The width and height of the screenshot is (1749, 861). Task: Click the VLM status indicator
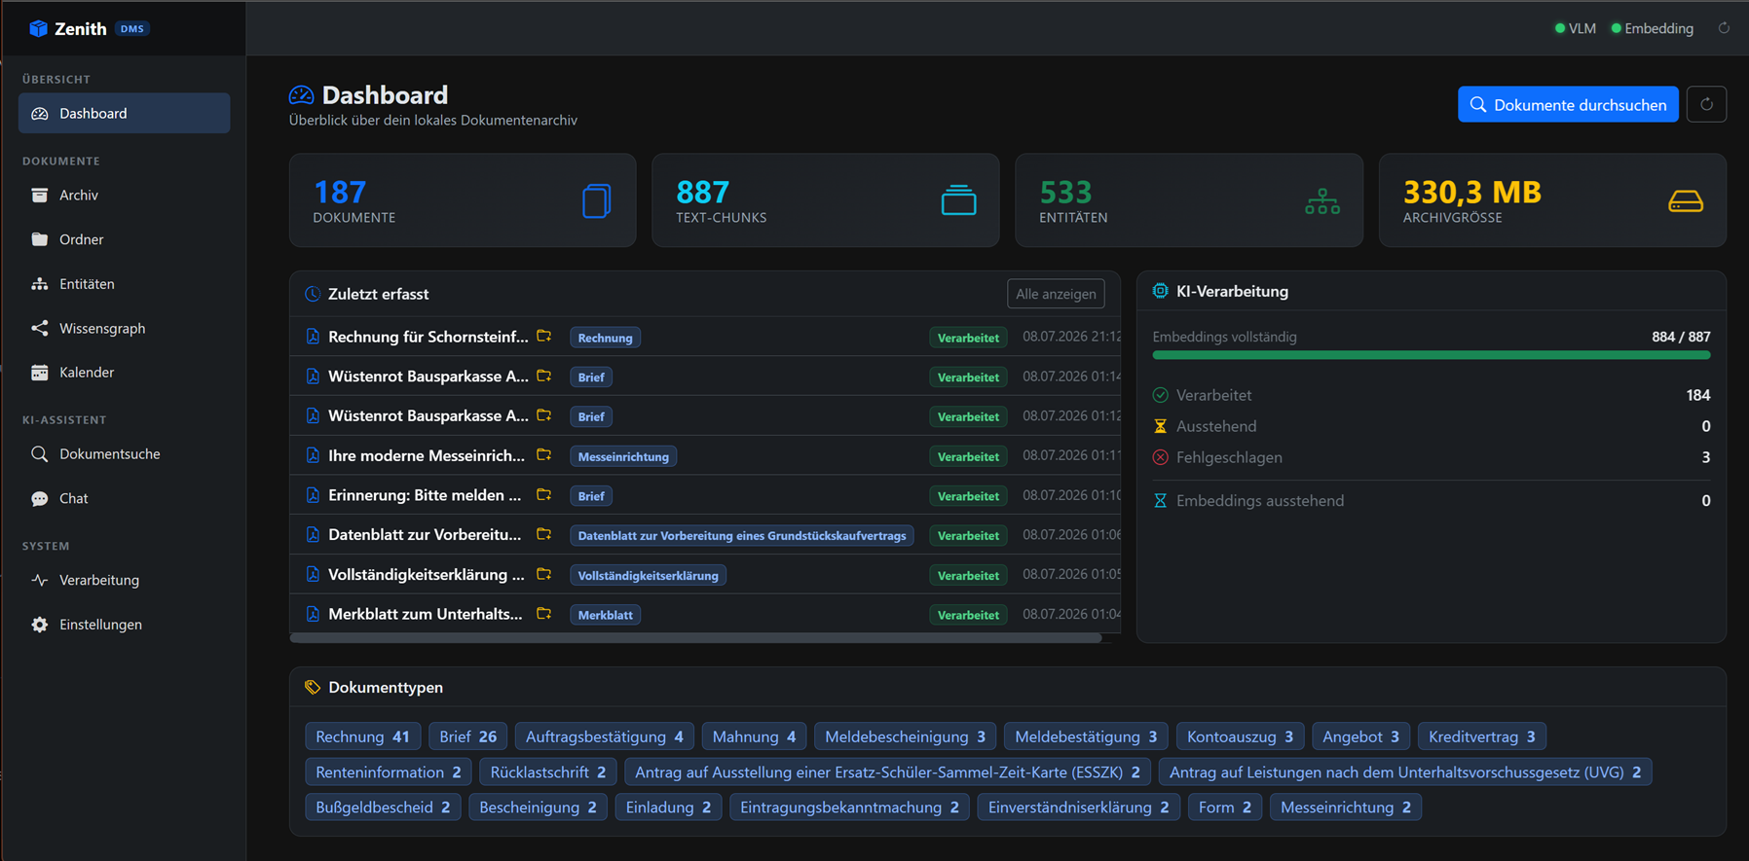coord(1575,28)
